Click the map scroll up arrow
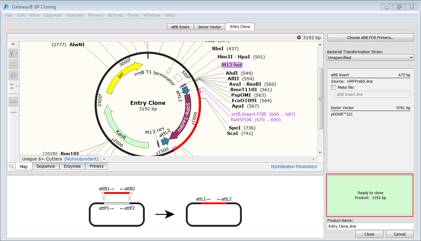421x241 pixels. click(320, 44)
